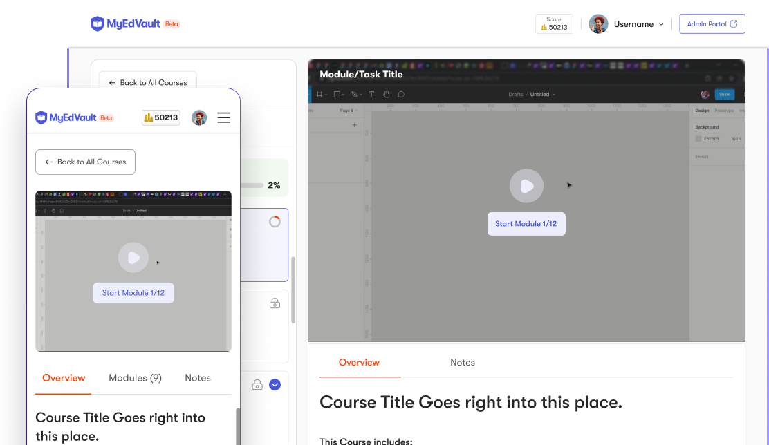Click the circular progress ring on active module

point(275,222)
